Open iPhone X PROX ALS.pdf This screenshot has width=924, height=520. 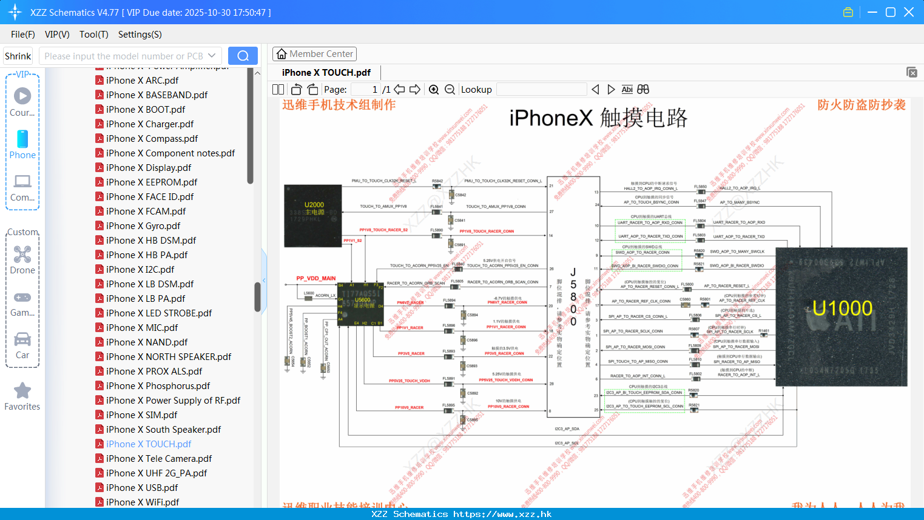[x=154, y=371]
